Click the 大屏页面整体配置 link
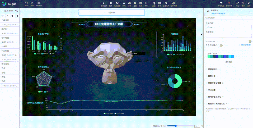 [218, 13]
